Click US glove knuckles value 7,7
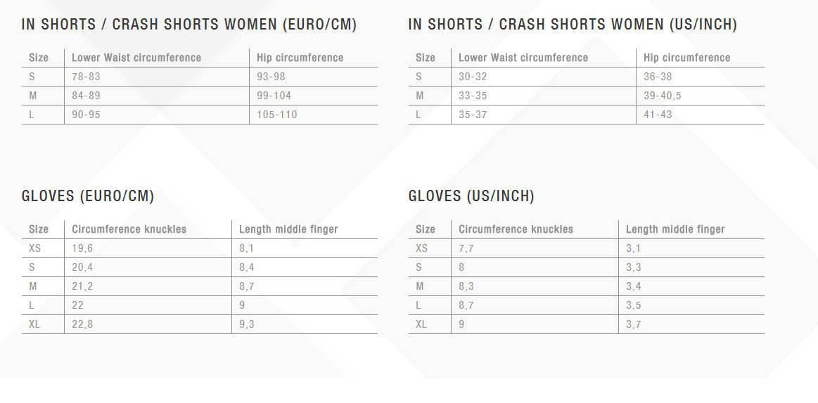 [x=466, y=249]
